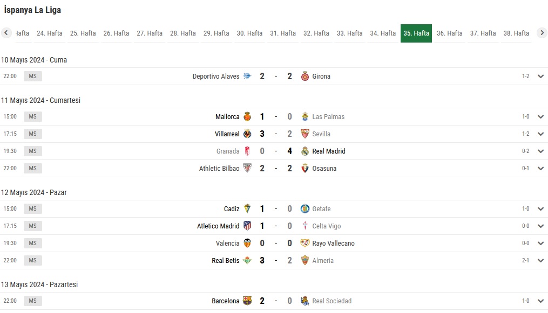
Task: Expand the Deportivo Alaves vs Girona match details
Action: point(540,76)
